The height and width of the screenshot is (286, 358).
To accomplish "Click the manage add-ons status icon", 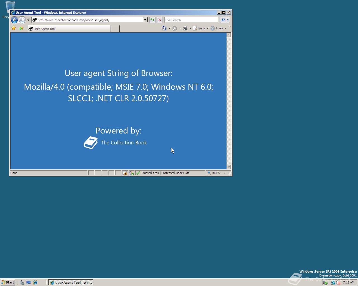I will pos(131,173).
